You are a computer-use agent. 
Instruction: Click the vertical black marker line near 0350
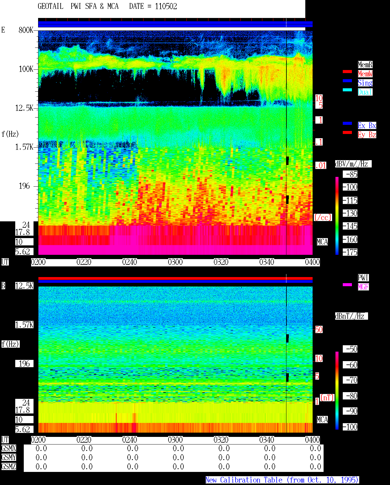[x=286, y=143]
